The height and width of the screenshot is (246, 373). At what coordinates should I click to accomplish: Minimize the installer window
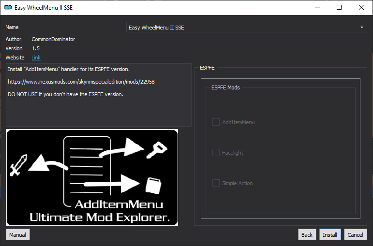click(x=317, y=8)
